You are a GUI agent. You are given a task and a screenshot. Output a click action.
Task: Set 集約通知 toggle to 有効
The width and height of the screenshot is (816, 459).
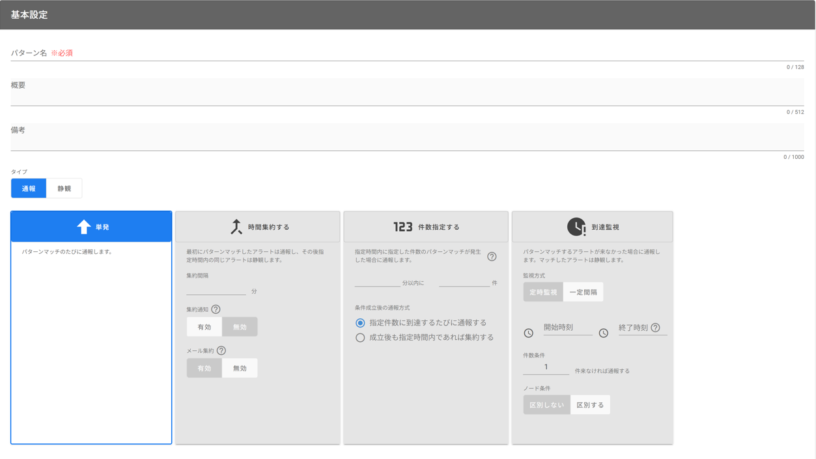point(204,327)
